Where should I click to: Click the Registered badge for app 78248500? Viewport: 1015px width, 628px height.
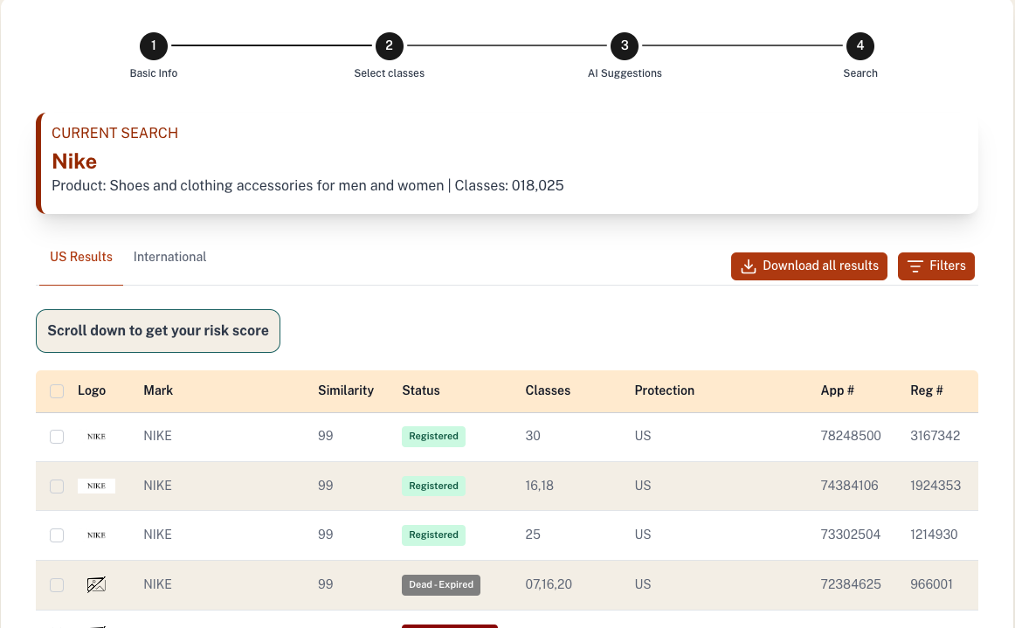434,437
